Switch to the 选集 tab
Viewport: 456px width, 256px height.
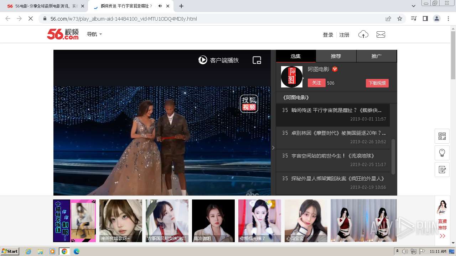[x=296, y=56]
